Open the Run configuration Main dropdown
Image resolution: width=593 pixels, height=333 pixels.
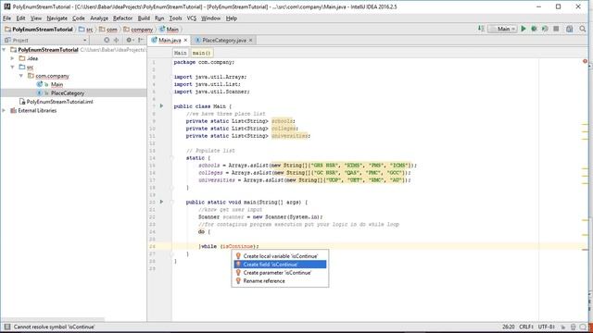[502, 29]
